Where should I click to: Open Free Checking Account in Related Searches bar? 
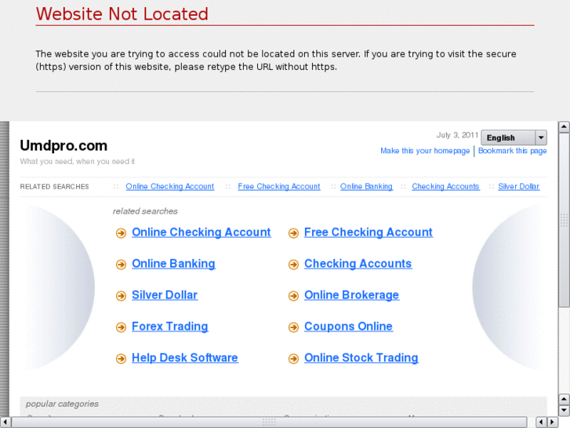pos(279,186)
